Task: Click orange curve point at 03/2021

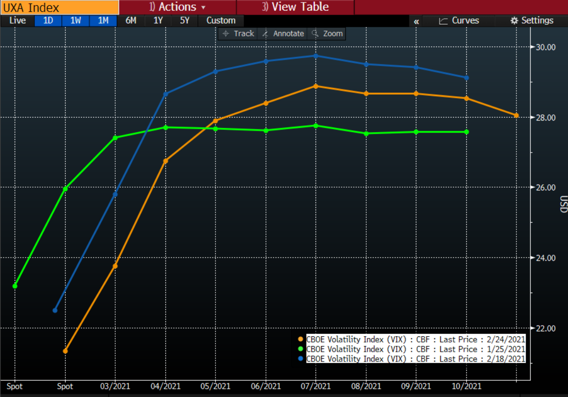Action: point(115,266)
